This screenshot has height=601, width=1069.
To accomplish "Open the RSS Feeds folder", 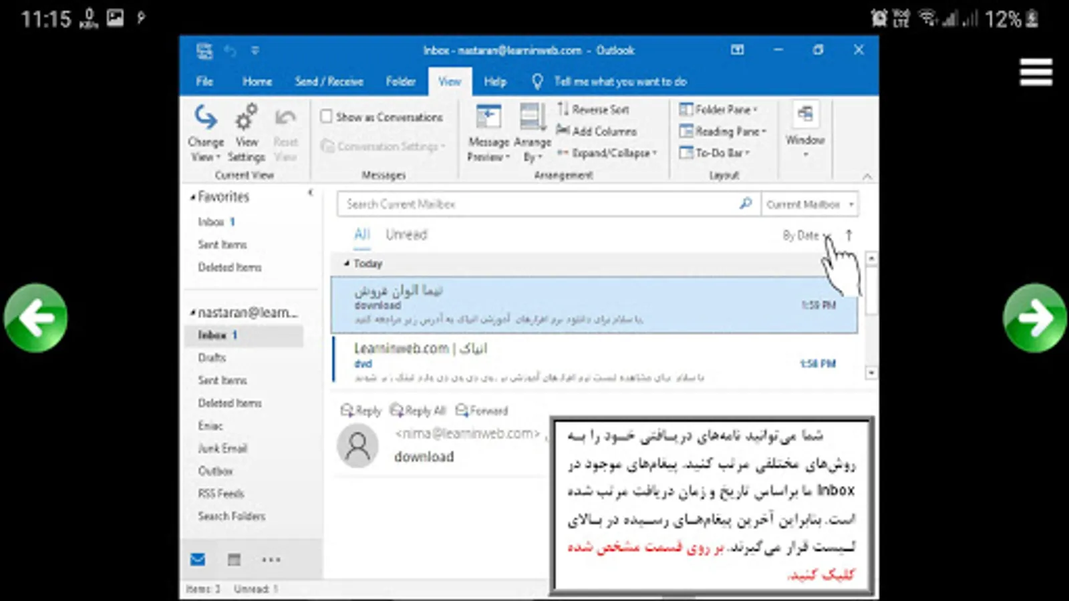I will click(221, 494).
